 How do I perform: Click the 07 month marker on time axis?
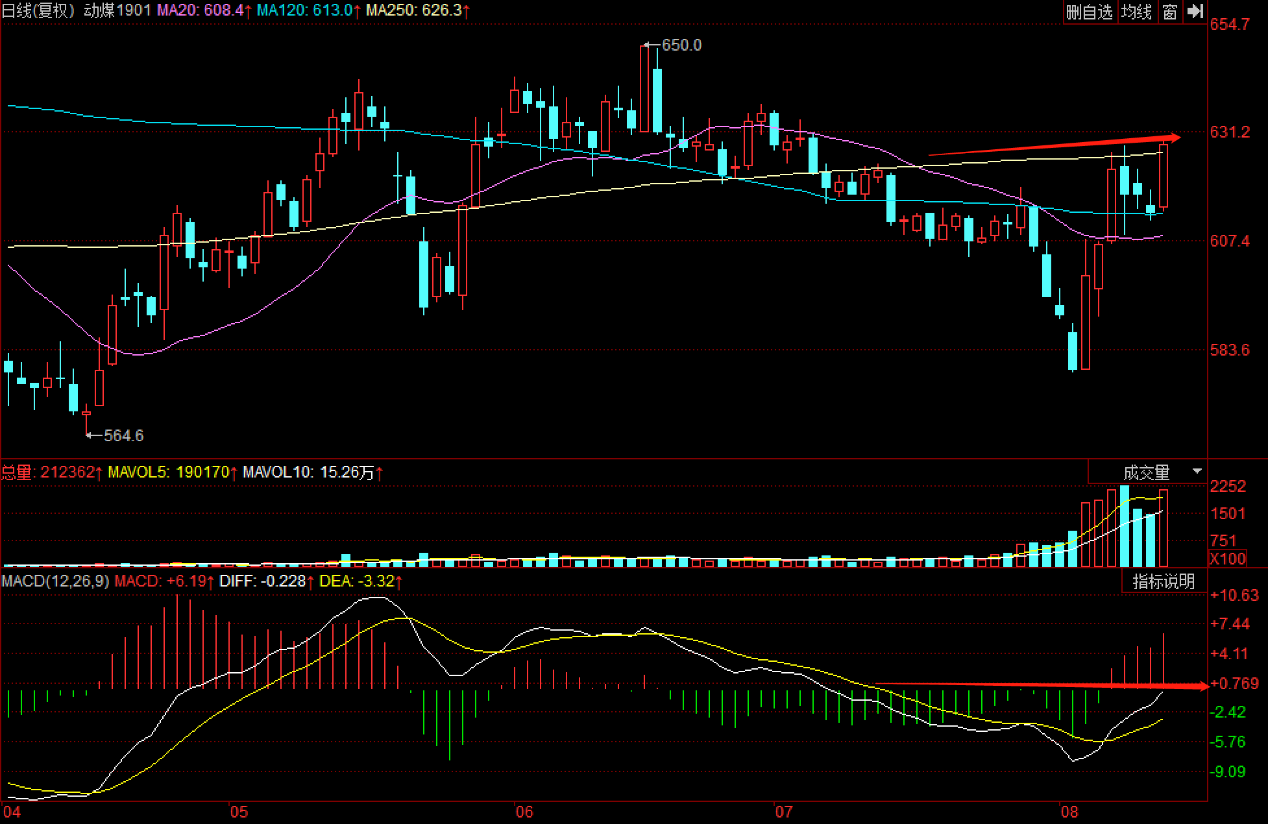pyautogui.click(x=785, y=812)
